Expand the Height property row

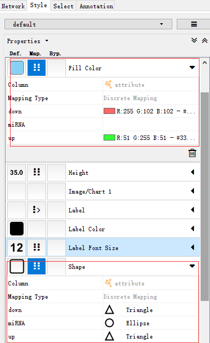click(x=192, y=172)
